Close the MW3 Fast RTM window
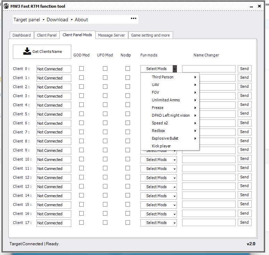 click(259, 6)
